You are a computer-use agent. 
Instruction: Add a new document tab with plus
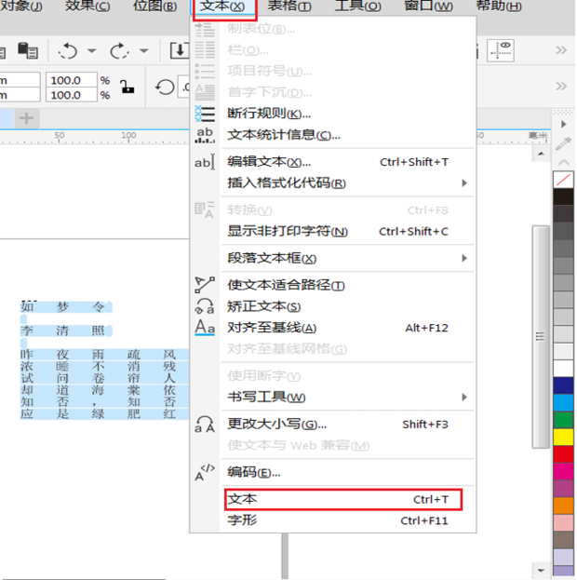tap(26, 119)
